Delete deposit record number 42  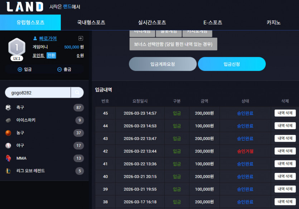pos(285,151)
